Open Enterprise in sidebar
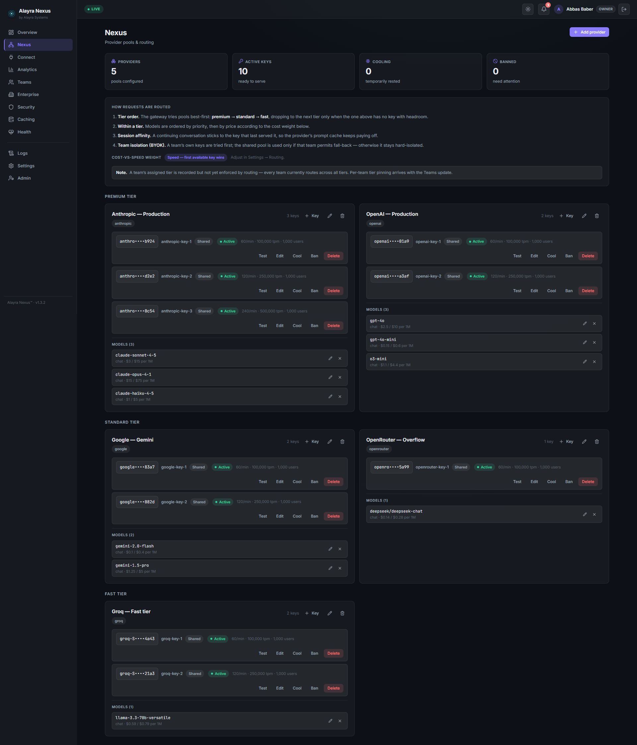Screen dimensions: 637x745 pyautogui.click(x=38, y=94)
